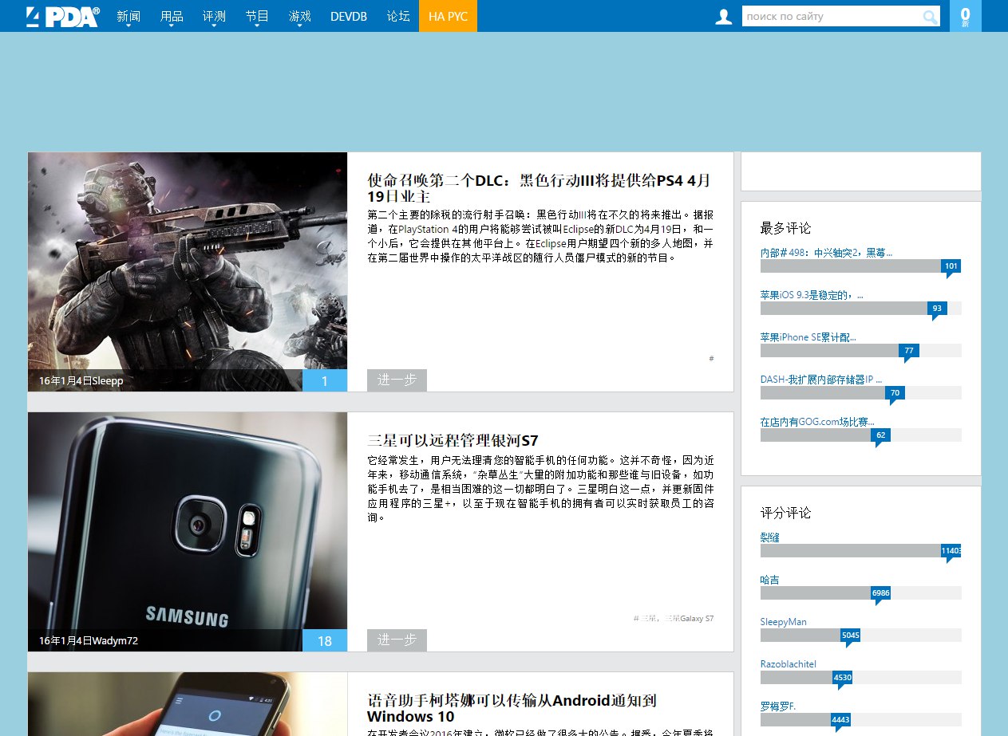Go to DEVDB section
This screenshot has height=736, width=1008.
tap(349, 16)
